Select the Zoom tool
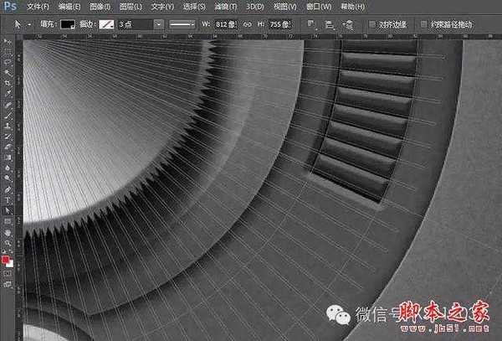This screenshot has width=502, height=341. (x=7, y=244)
